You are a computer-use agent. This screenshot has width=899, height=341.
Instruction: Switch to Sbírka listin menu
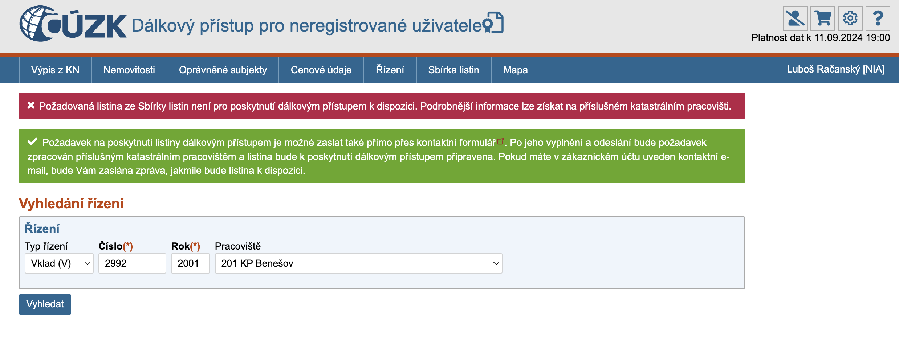(453, 70)
